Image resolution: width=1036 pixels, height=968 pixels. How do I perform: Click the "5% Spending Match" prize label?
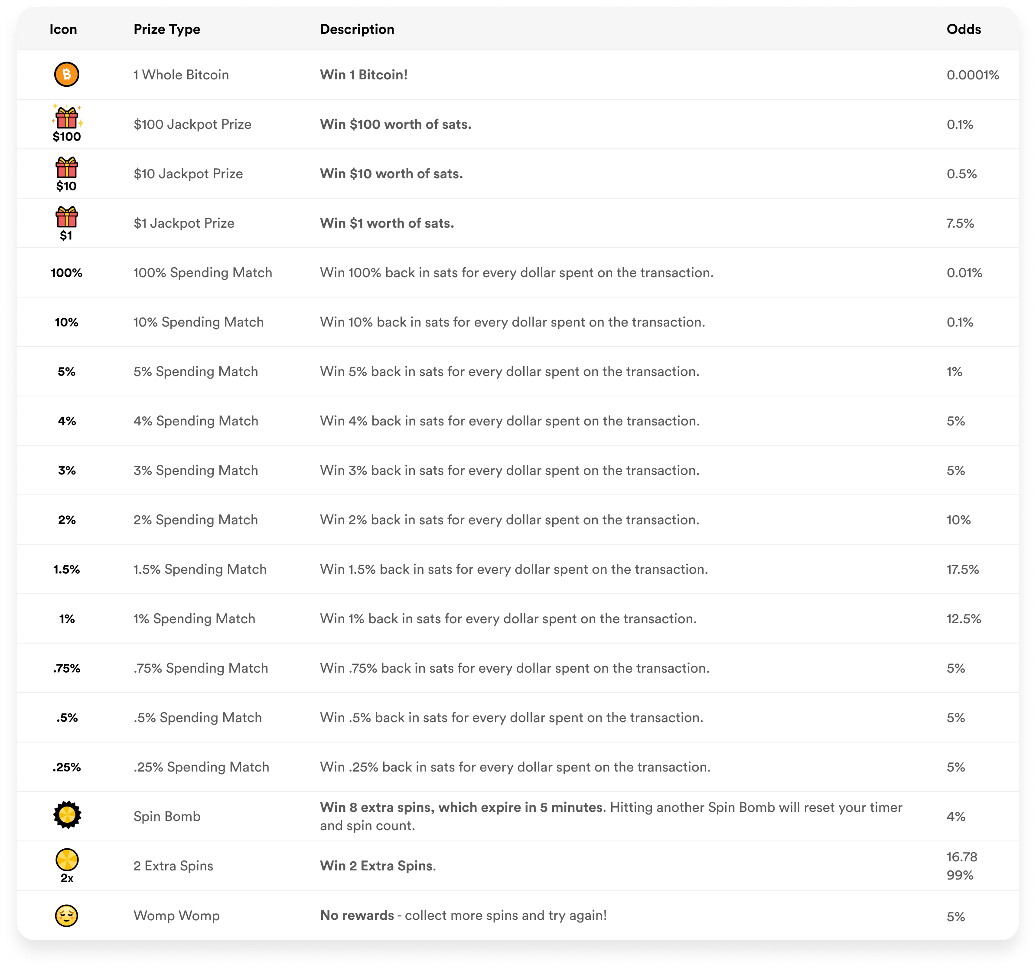[x=195, y=372]
